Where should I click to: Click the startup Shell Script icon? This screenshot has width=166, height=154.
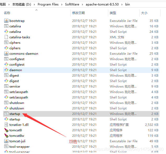coord(6,119)
